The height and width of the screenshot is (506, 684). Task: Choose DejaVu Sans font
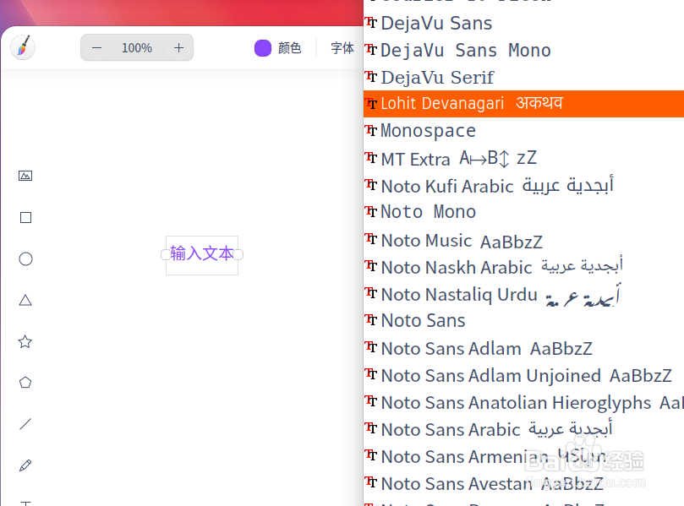[523, 23]
